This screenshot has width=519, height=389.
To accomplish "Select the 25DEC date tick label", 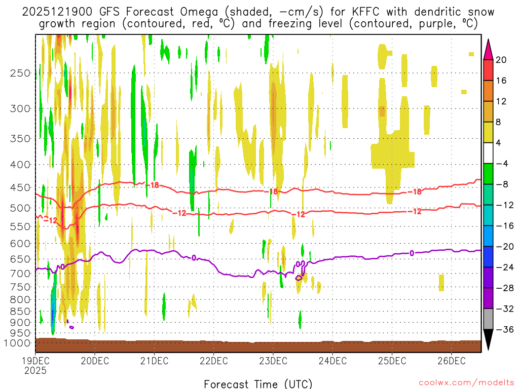I will 392,361.
